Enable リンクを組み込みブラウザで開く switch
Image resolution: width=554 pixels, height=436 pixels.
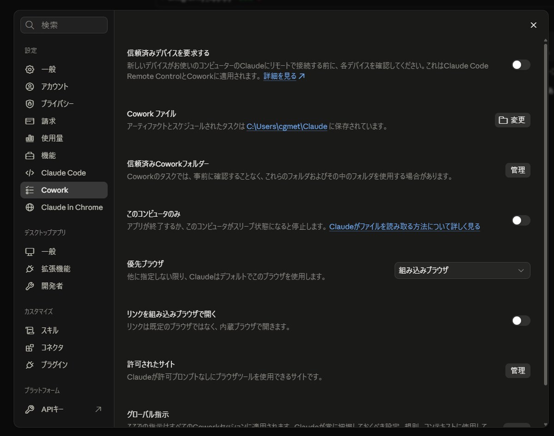521,320
